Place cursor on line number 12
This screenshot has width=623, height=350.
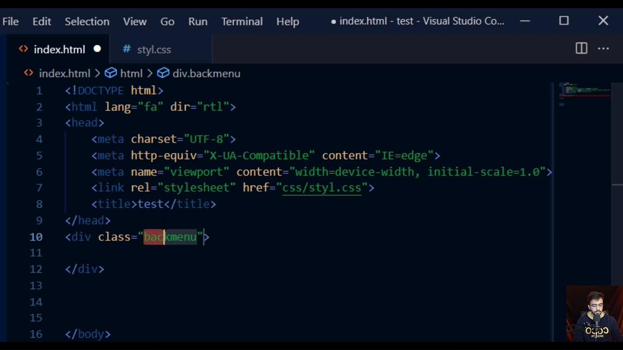(36, 269)
